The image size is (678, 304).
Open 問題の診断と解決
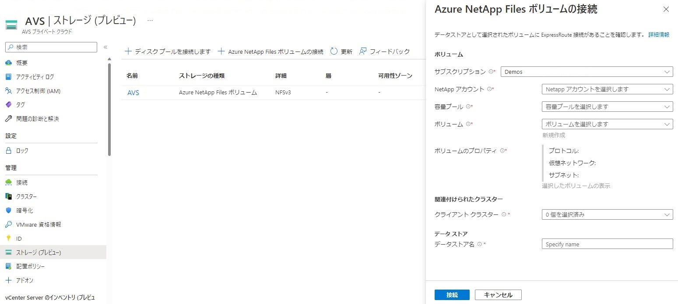[41, 118]
